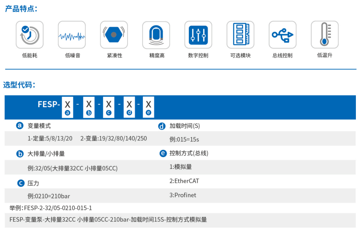Select the first X code box labeled a
Screen dimensions: 362x234
[67, 107]
